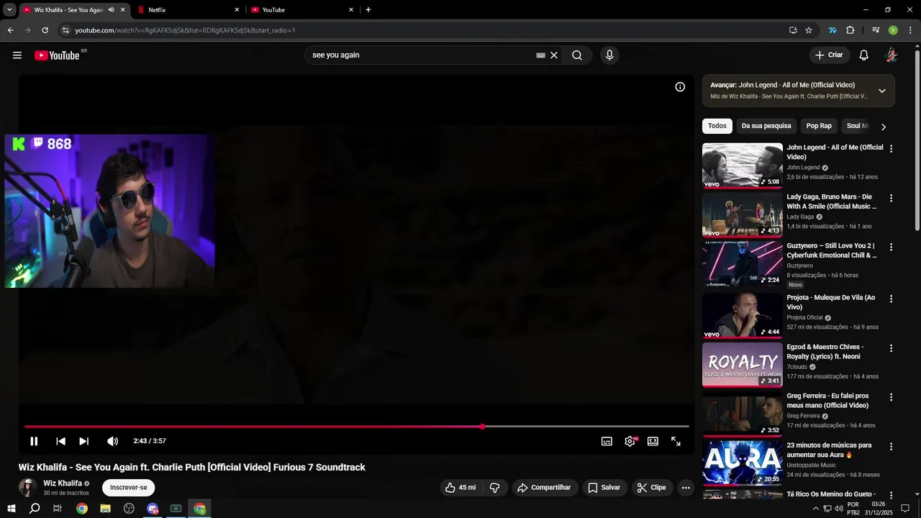This screenshot has height=518, width=921.
Task: Bookmark this page with star
Action: point(809,30)
